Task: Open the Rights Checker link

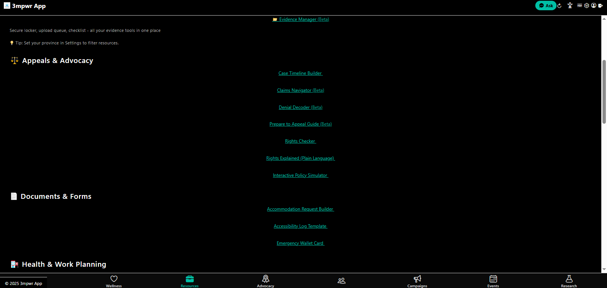Action: pyautogui.click(x=300, y=141)
